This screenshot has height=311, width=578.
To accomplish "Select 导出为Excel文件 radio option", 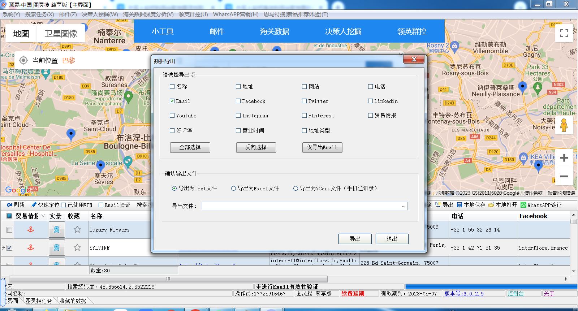I will pos(234,189).
